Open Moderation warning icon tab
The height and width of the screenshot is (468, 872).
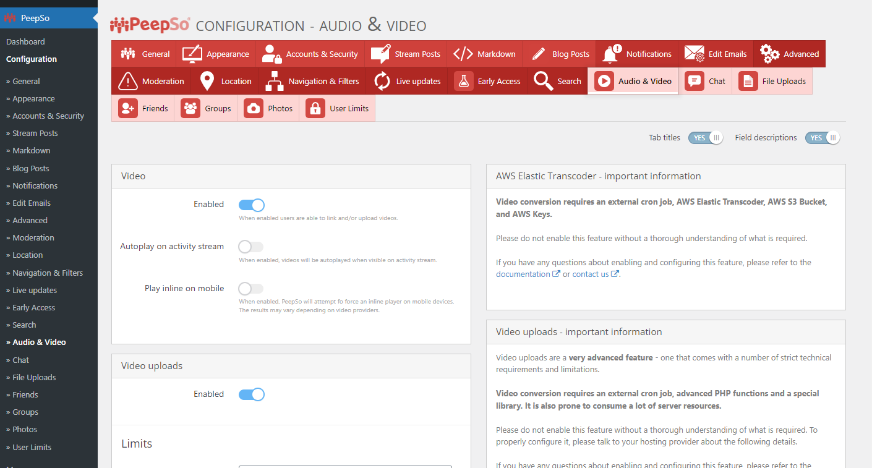coord(128,81)
